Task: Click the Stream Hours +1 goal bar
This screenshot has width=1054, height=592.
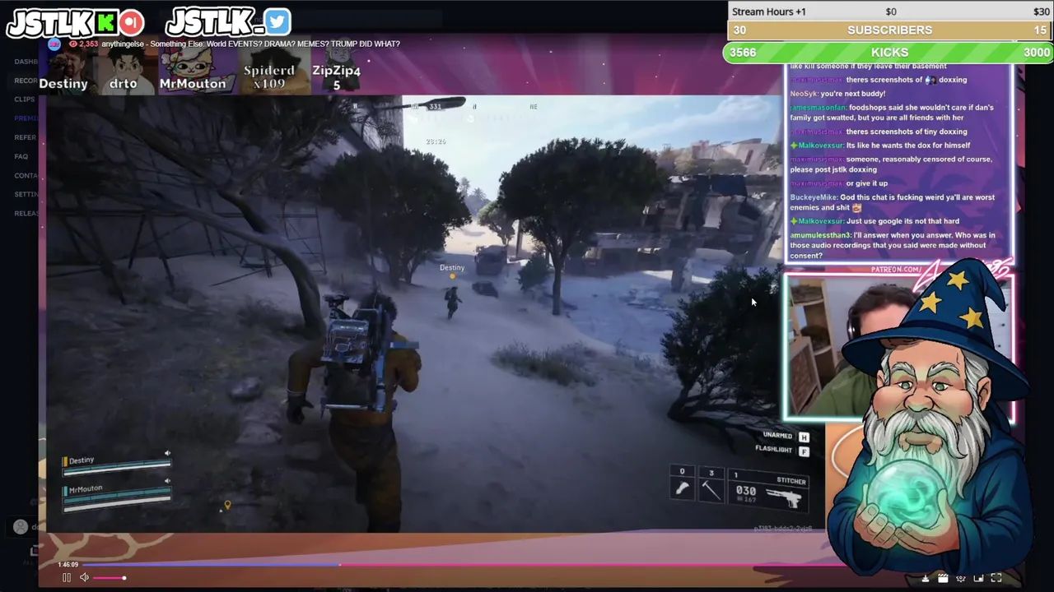Action: (x=890, y=12)
